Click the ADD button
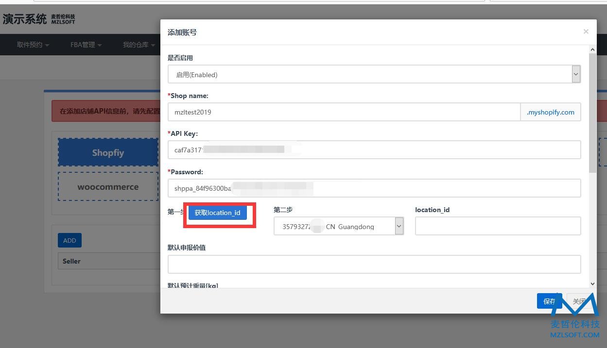Screen dimensions: 607x348 (x=69, y=240)
